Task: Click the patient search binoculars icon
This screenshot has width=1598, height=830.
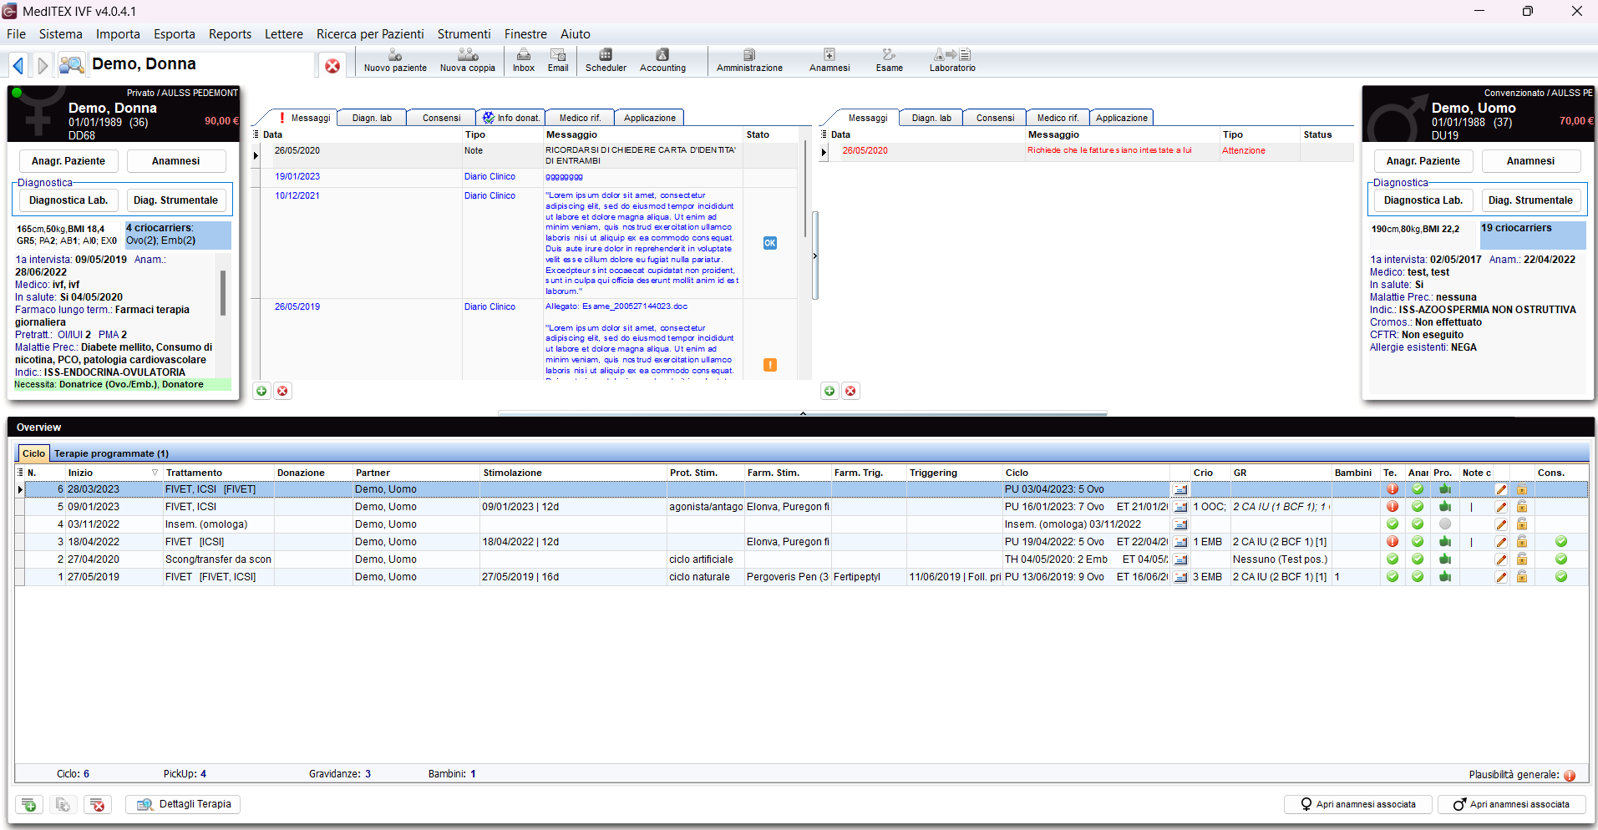Action: point(72,64)
